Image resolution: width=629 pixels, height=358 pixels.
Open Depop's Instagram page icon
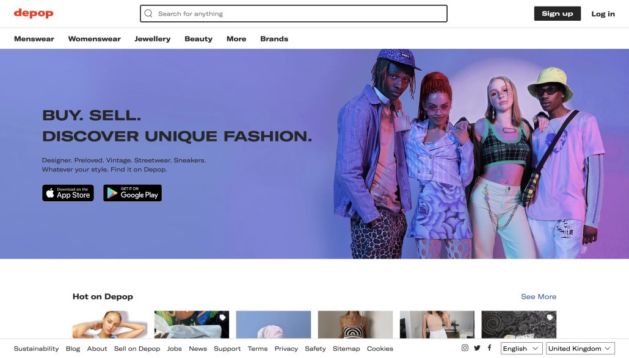click(465, 348)
